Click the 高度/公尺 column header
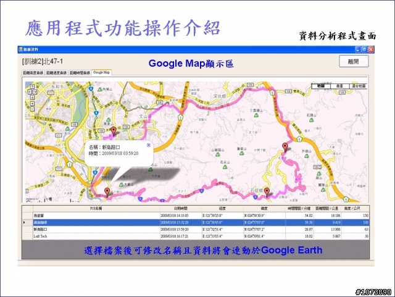395x297 pixels. pyautogui.click(x=355, y=209)
